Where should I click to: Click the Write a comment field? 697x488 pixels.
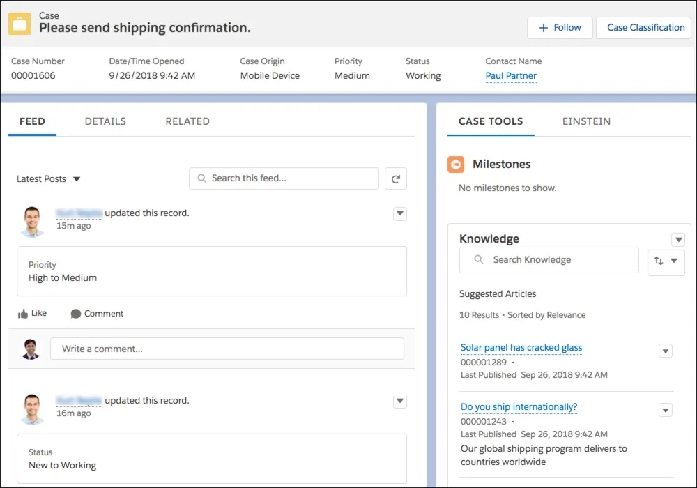point(227,349)
